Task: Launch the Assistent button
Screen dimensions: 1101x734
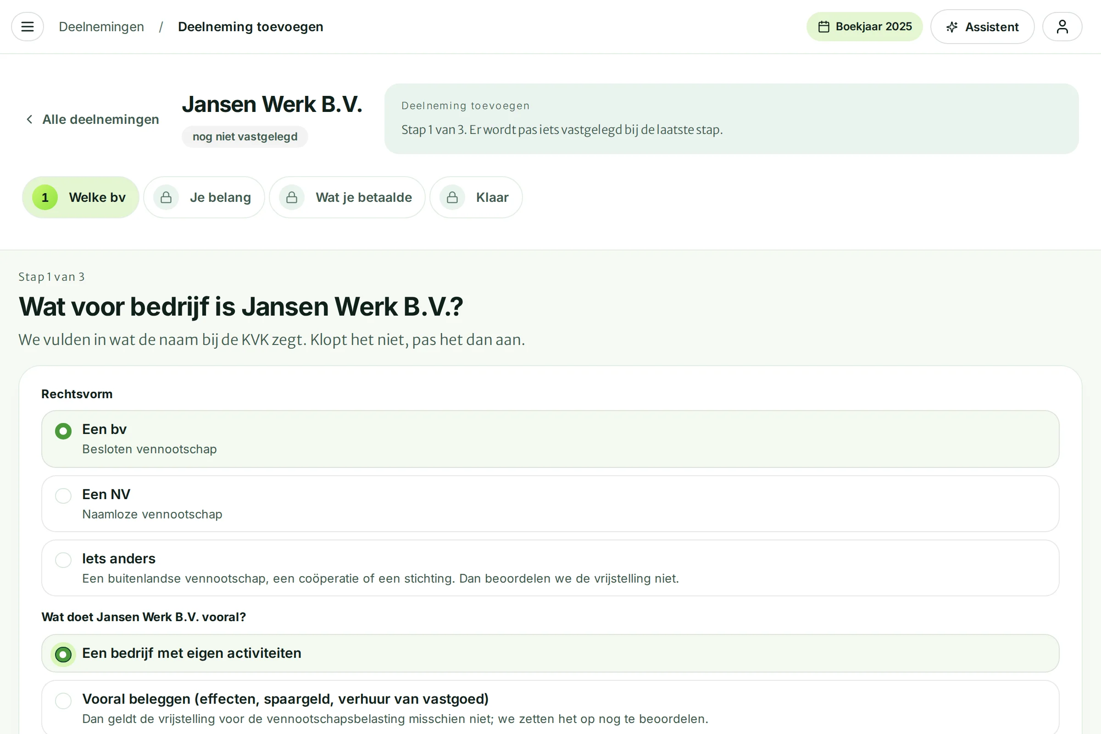Action: pos(982,27)
